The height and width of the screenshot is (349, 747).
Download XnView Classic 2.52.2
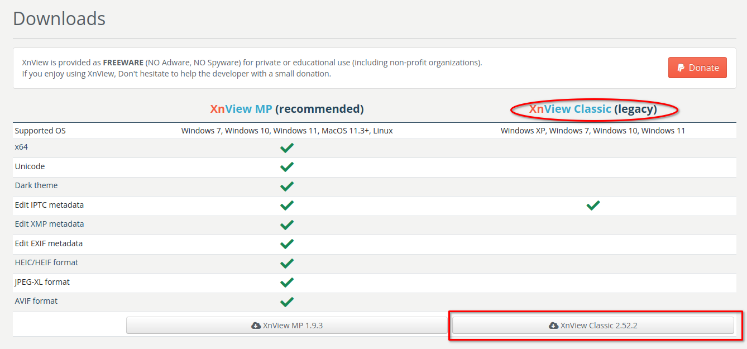593,326
